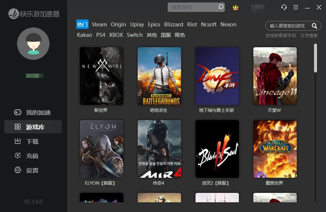This screenshot has width=326, height=212.
Task: Click the 快乐游加速器 logo
Action: [x=34, y=14]
